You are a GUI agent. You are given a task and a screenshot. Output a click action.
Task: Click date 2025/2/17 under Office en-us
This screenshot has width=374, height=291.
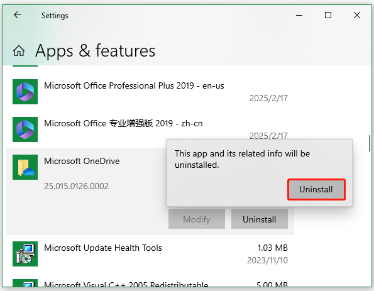coord(268,98)
